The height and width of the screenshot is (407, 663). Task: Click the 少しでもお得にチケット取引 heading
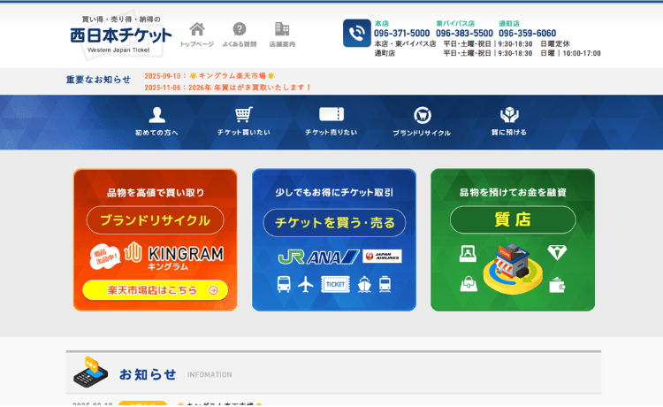334,193
